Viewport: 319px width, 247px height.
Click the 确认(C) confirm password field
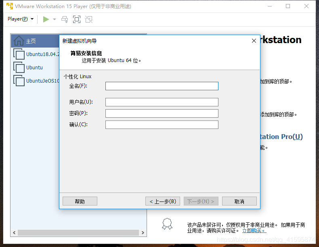pos(162,125)
